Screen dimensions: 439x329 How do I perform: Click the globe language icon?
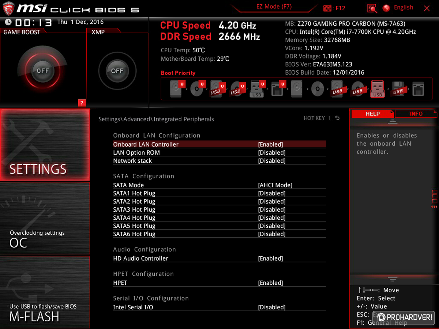(386, 8)
